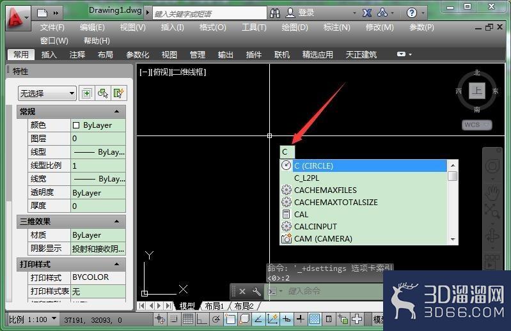Open the 比例 1:100 scale dropdown
511x331 pixels.
pyautogui.click(x=33, y=319)
